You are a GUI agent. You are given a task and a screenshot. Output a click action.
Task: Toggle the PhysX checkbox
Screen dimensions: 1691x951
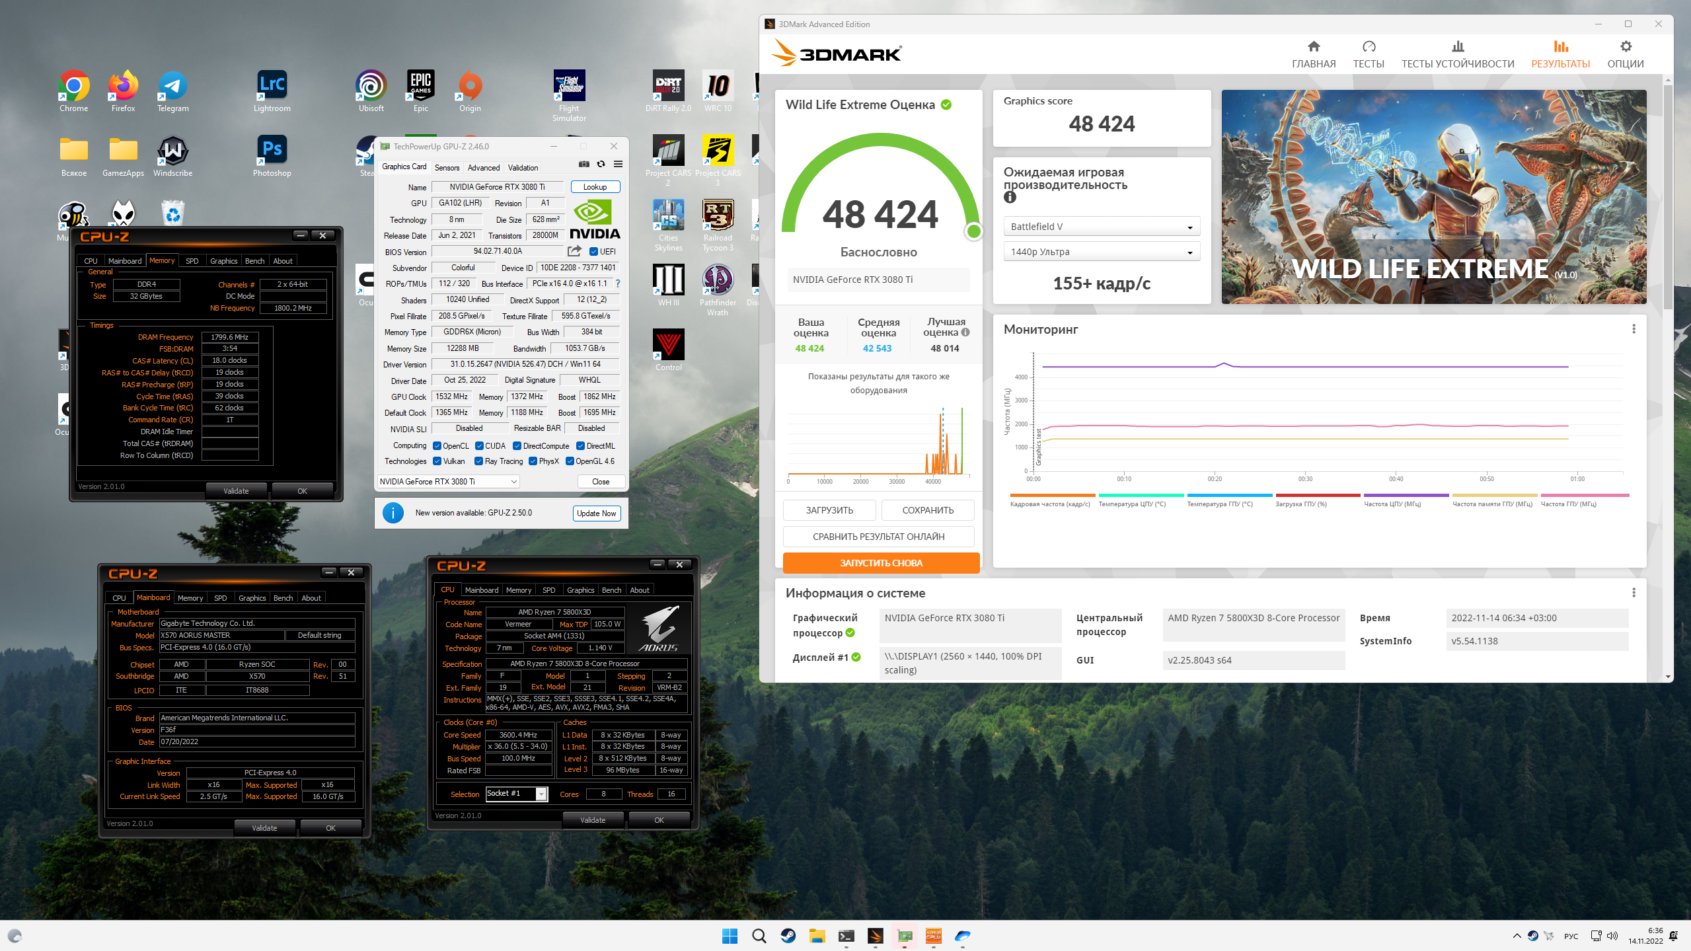pyautogui.click(x=533, y=461)
